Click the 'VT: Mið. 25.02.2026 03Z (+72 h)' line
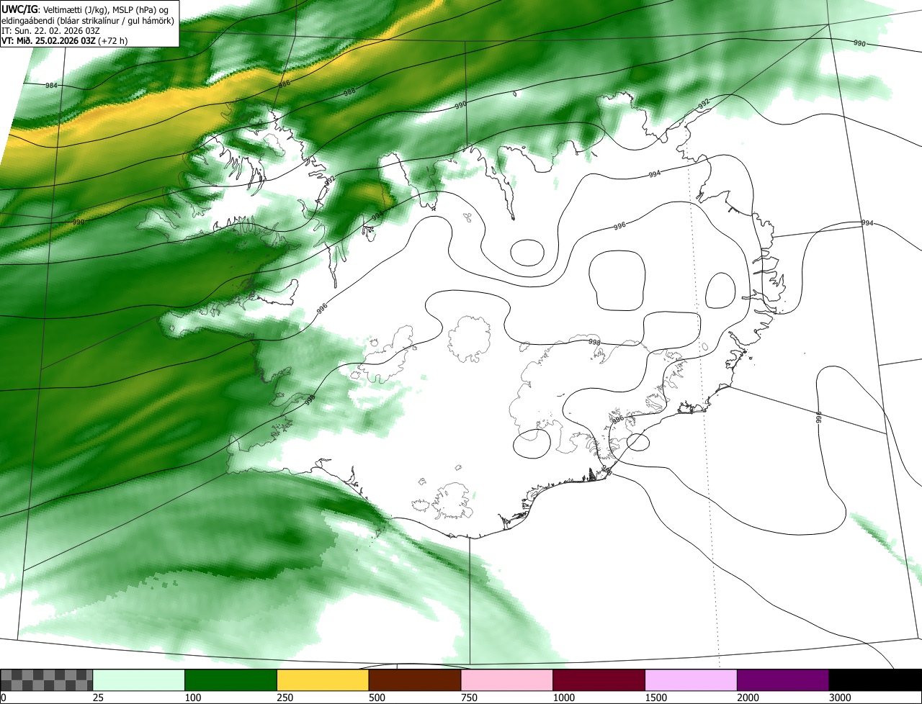Viewport: 922px width, 704px height. coord(65,40)
